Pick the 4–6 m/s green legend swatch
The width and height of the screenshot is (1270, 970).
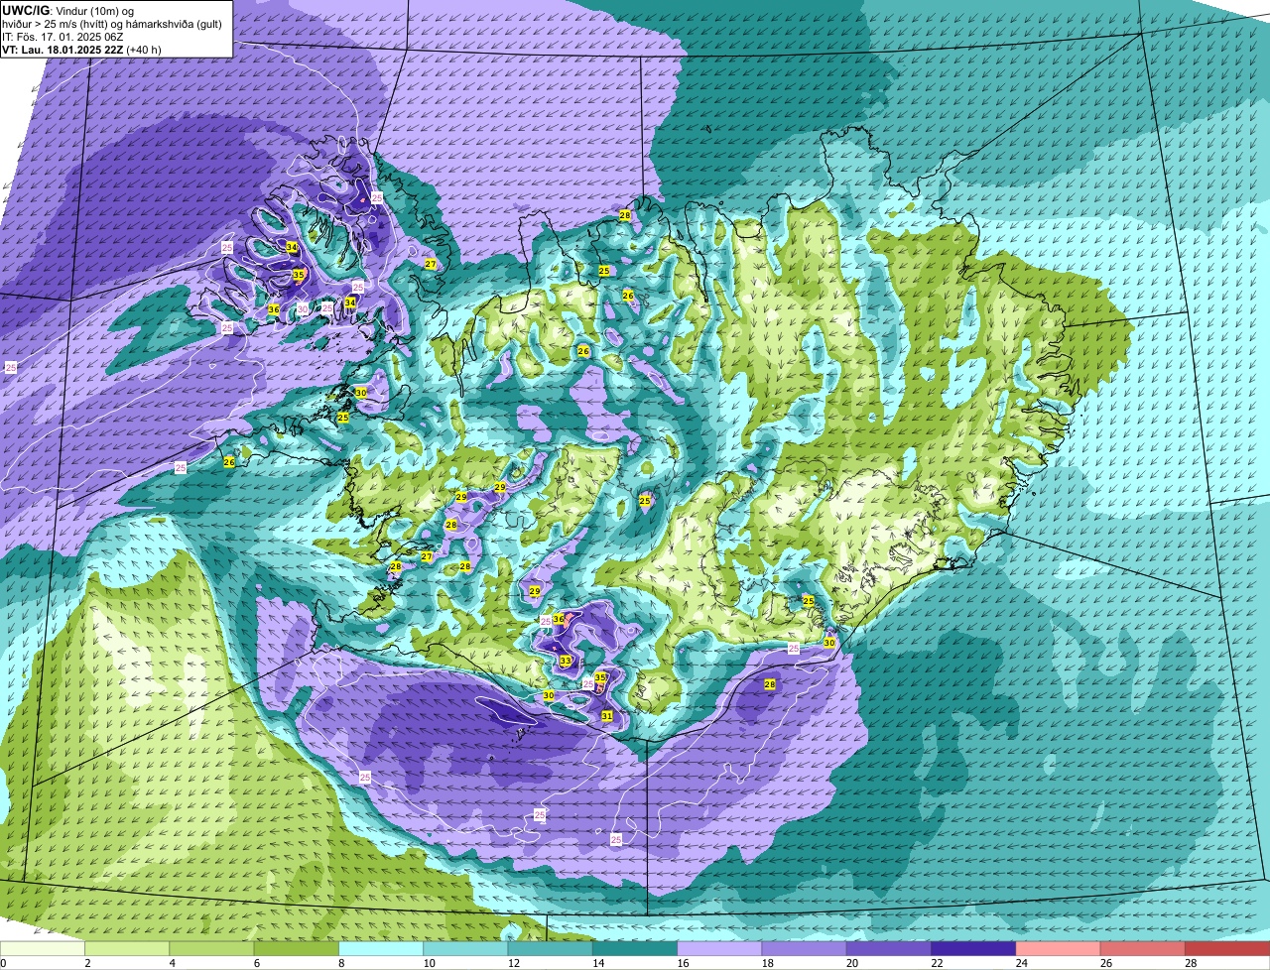point(211,948)
